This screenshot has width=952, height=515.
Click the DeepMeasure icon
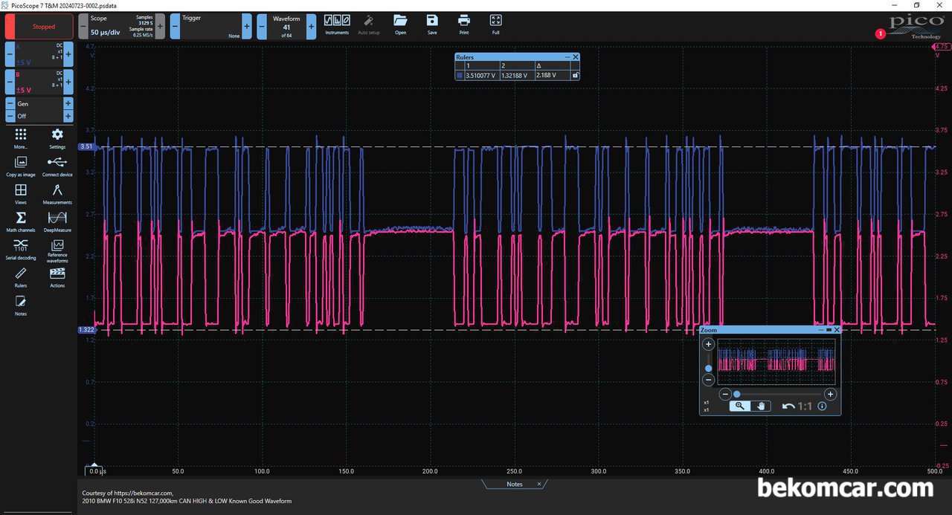coord(57,220)
